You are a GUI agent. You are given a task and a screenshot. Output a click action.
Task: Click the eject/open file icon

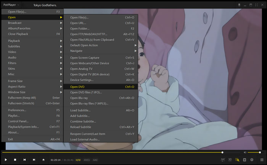coord(43,160)
